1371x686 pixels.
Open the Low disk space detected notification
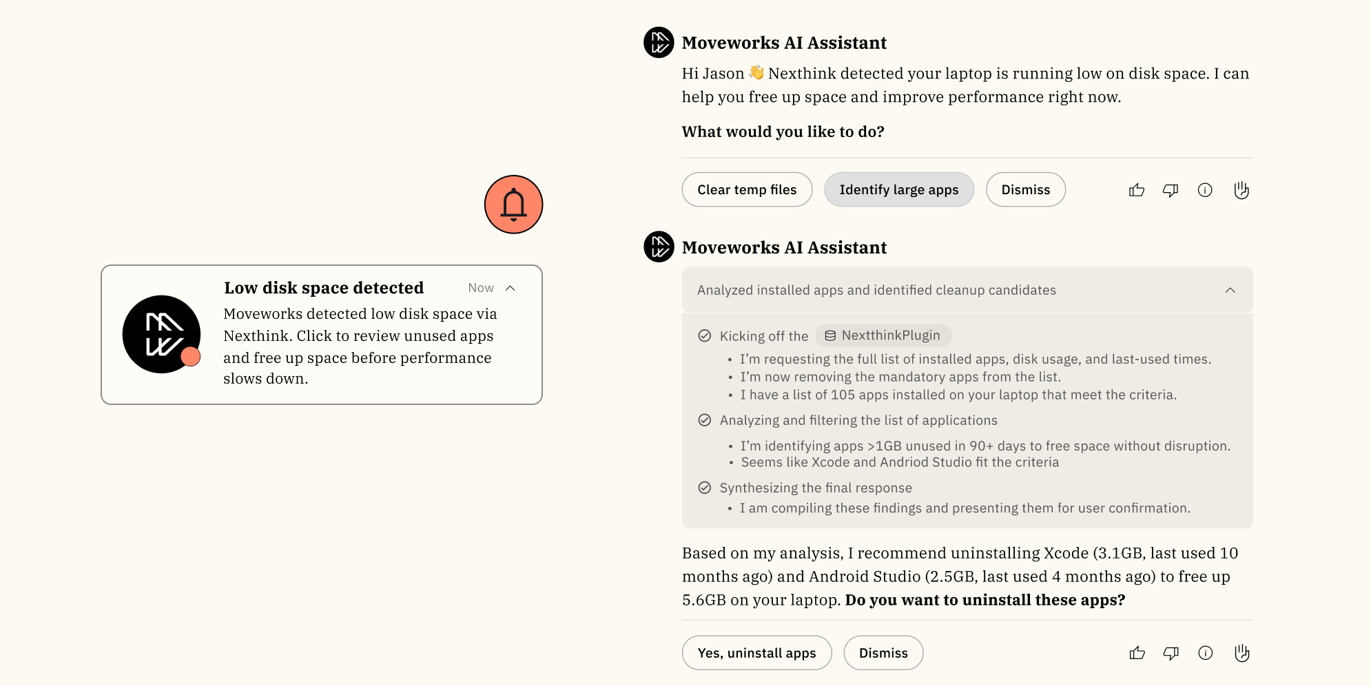(x=324, y=288)
